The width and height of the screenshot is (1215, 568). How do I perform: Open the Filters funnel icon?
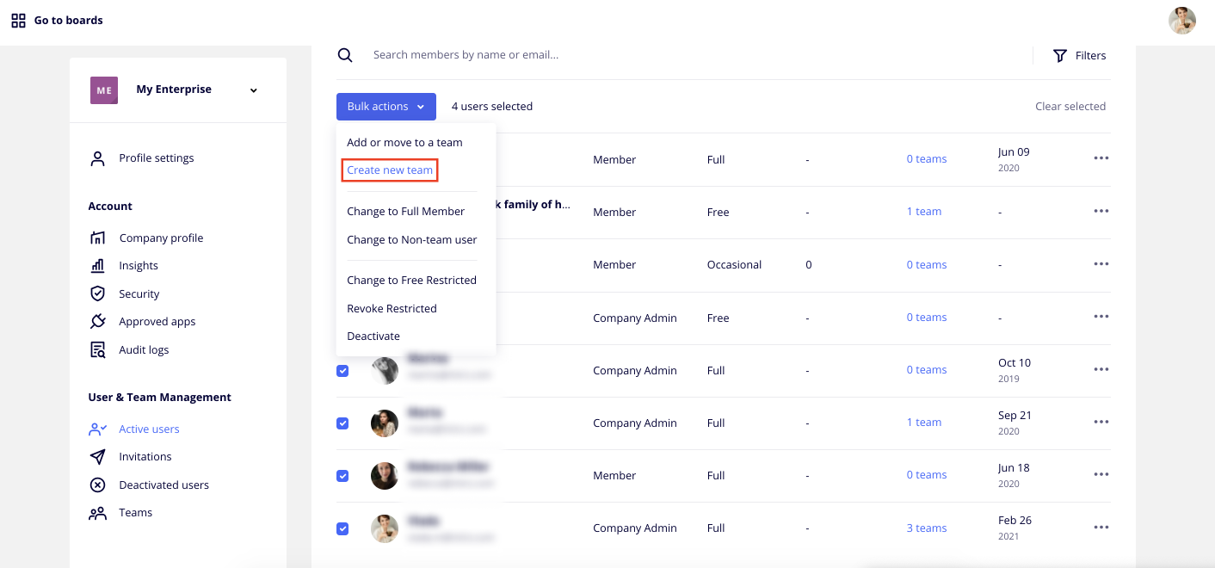1060,55
